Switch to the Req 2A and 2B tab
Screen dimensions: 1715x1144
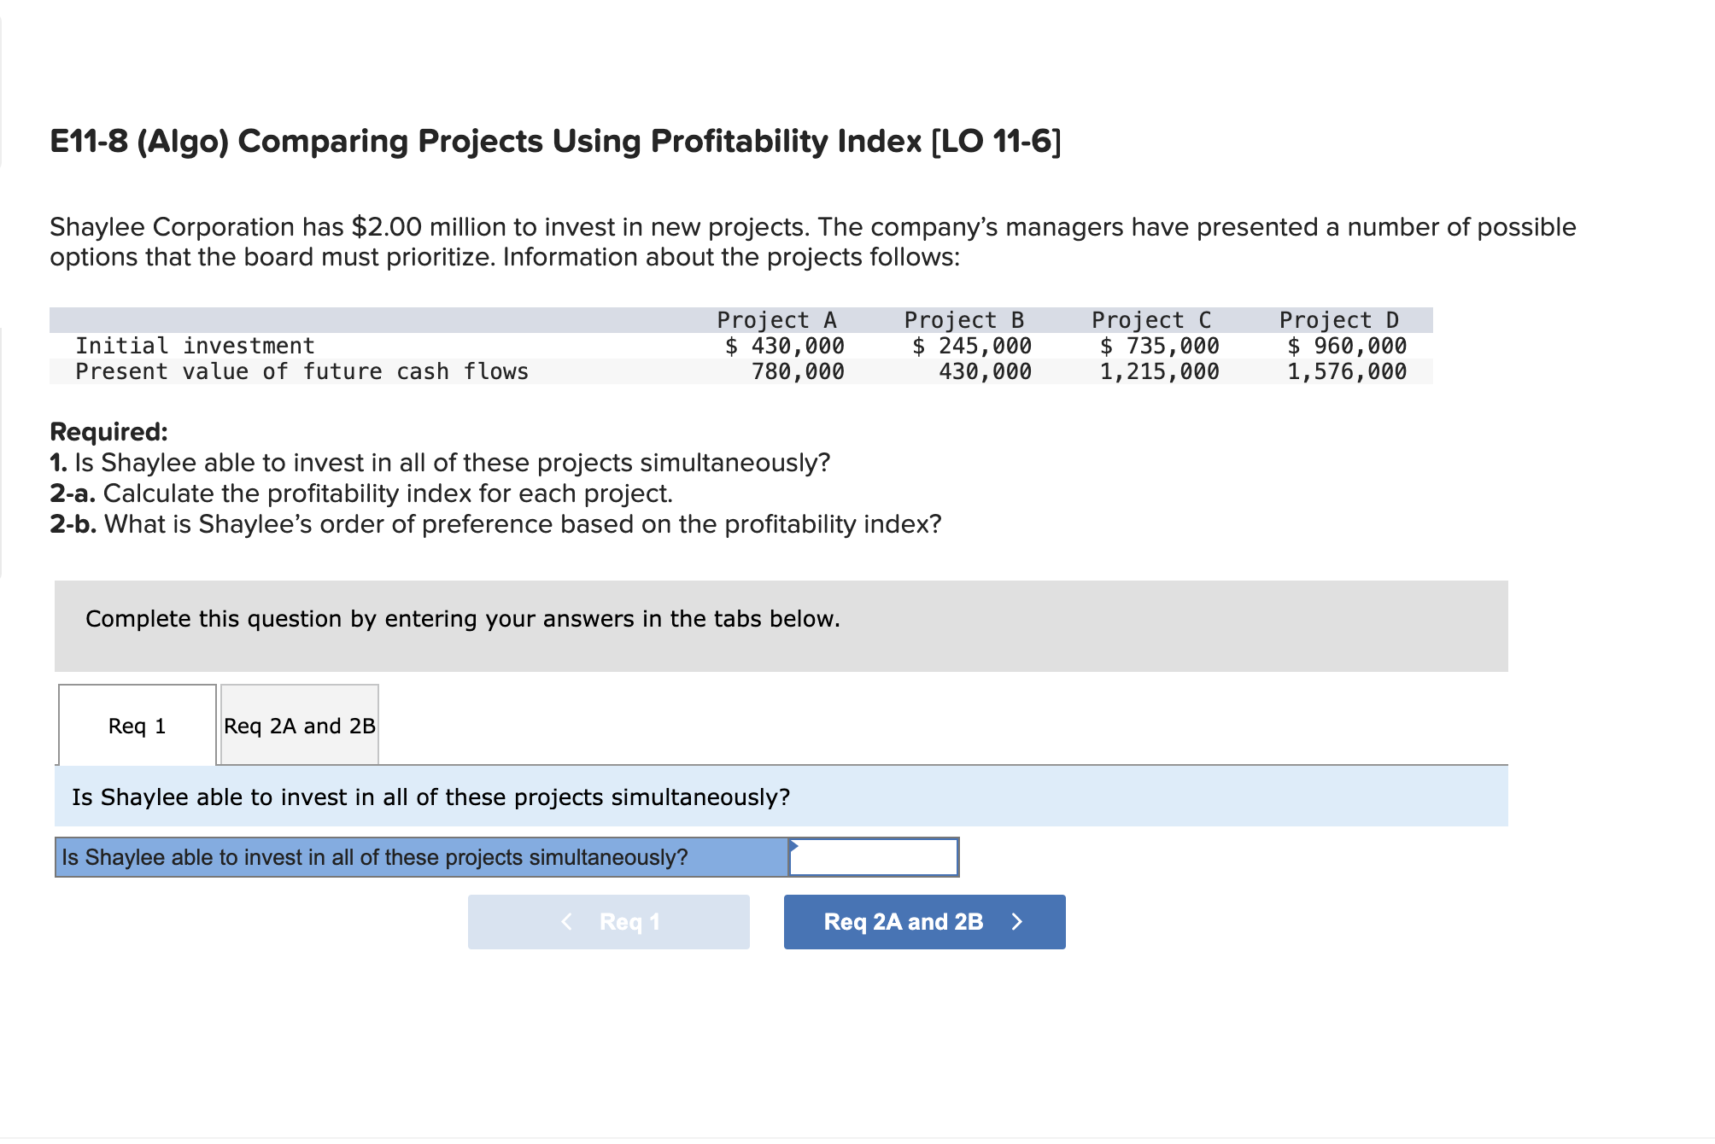pyautogui.click(x=298, y=725)
